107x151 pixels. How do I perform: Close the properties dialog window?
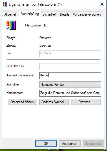102,4
